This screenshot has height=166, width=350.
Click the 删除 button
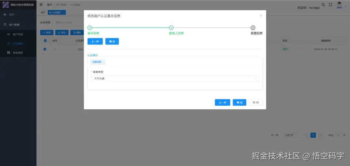(x=77, y=33)
